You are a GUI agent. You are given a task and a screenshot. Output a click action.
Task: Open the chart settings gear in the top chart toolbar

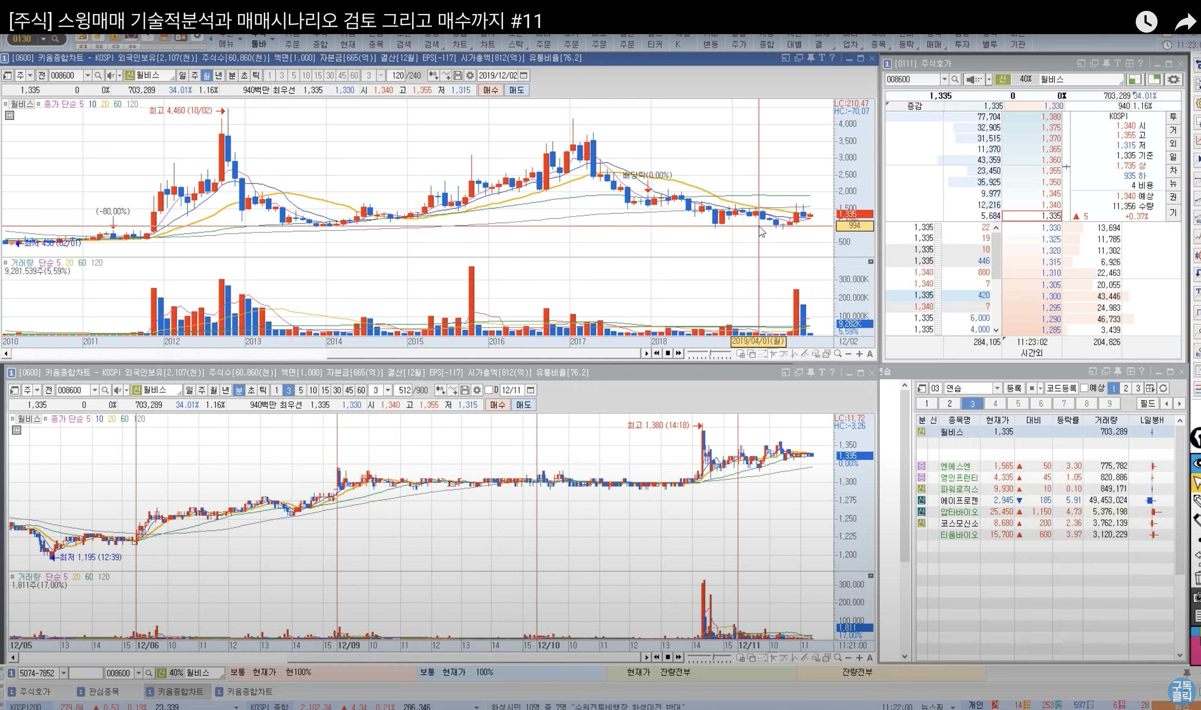(x=470, y=75)
